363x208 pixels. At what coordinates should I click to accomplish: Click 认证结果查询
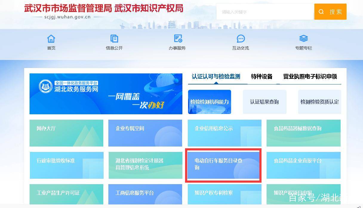(x=264, y=101)
